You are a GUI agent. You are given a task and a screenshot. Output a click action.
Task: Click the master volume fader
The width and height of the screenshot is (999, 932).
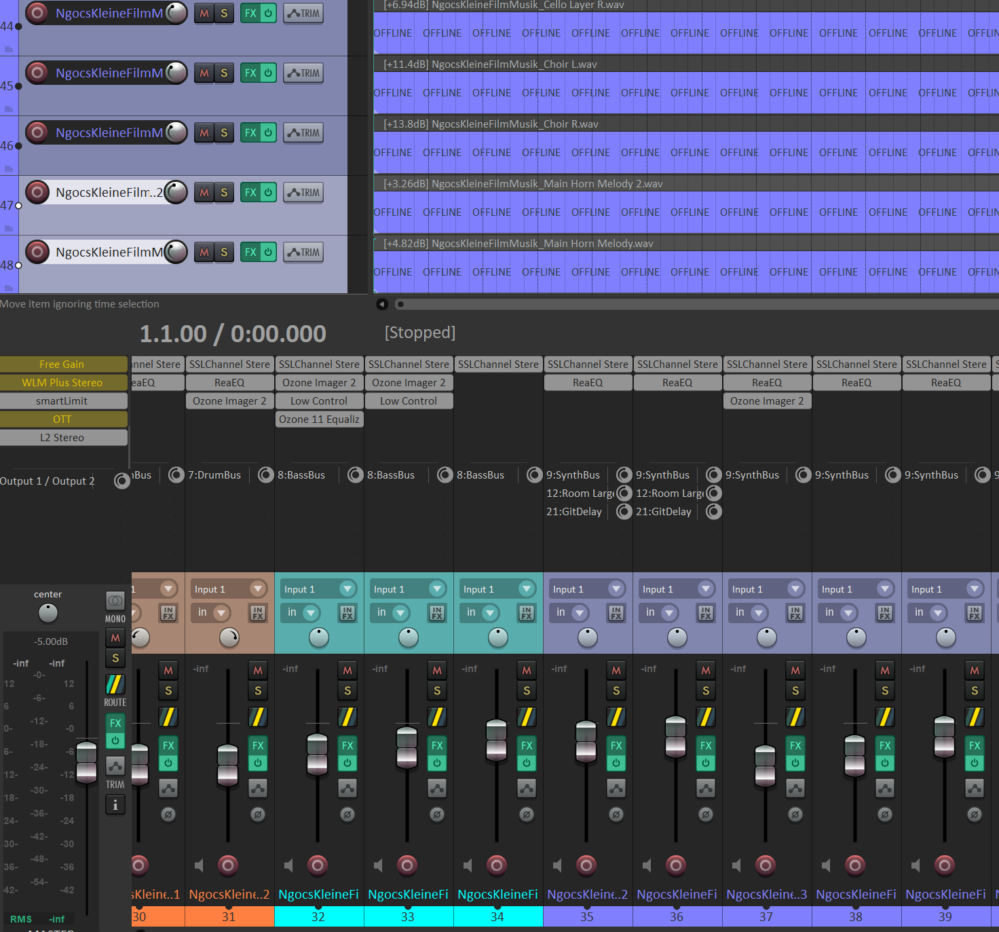pyautogui.click(x=87, y=762)
